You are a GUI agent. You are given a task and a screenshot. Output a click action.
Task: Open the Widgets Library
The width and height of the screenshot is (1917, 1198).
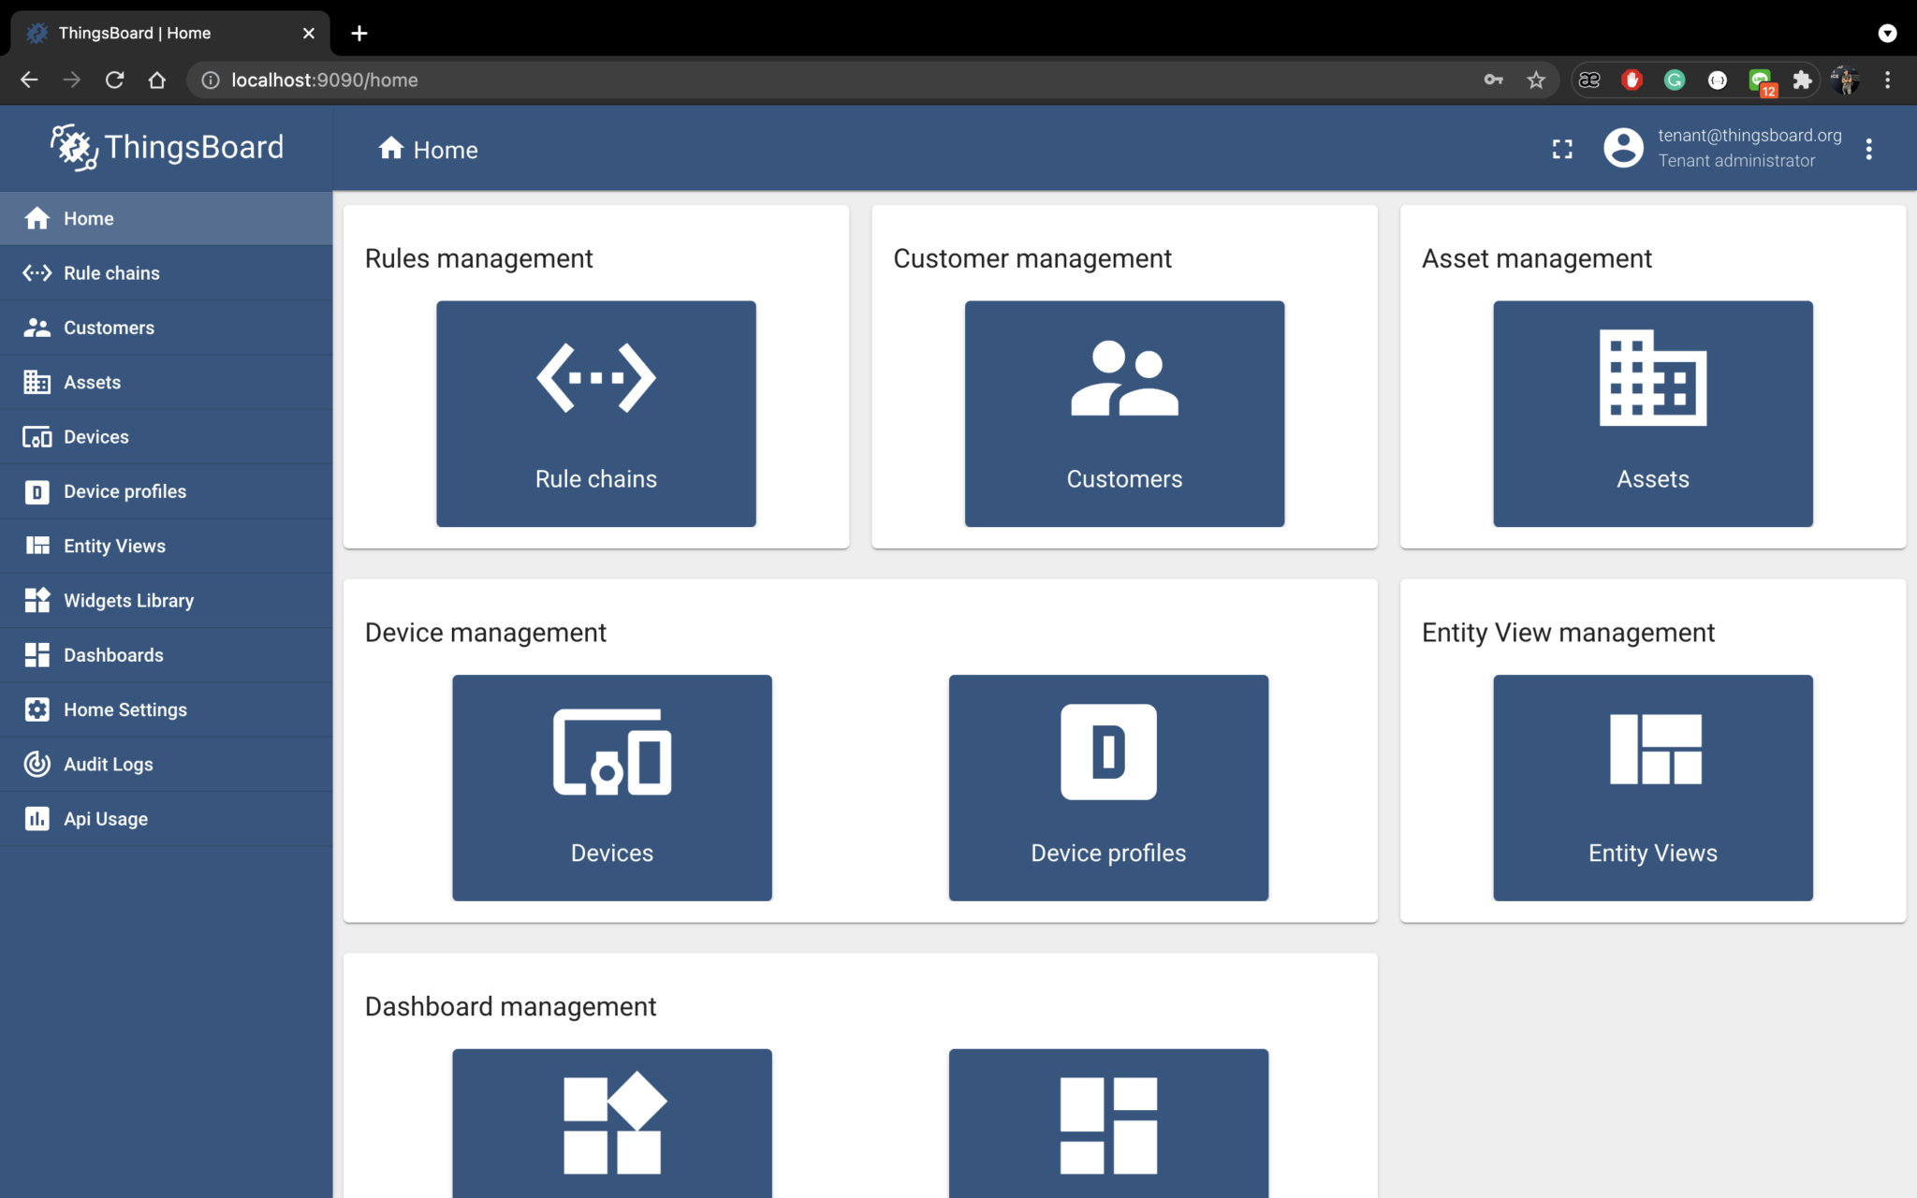coord(129,600)
